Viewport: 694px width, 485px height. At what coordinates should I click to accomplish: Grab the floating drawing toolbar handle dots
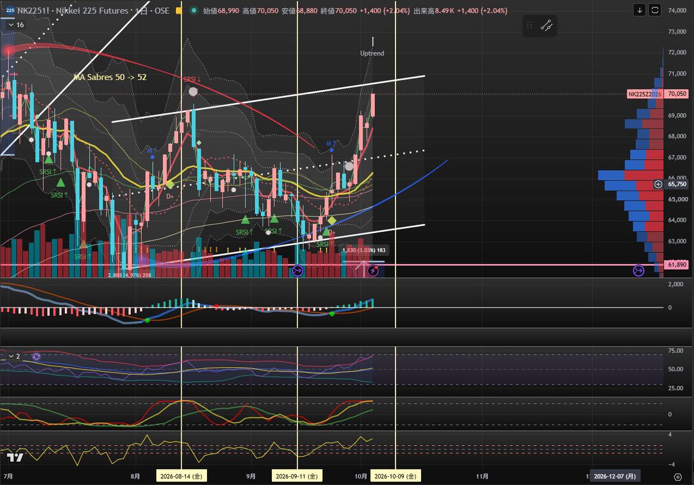coord(530,25)
